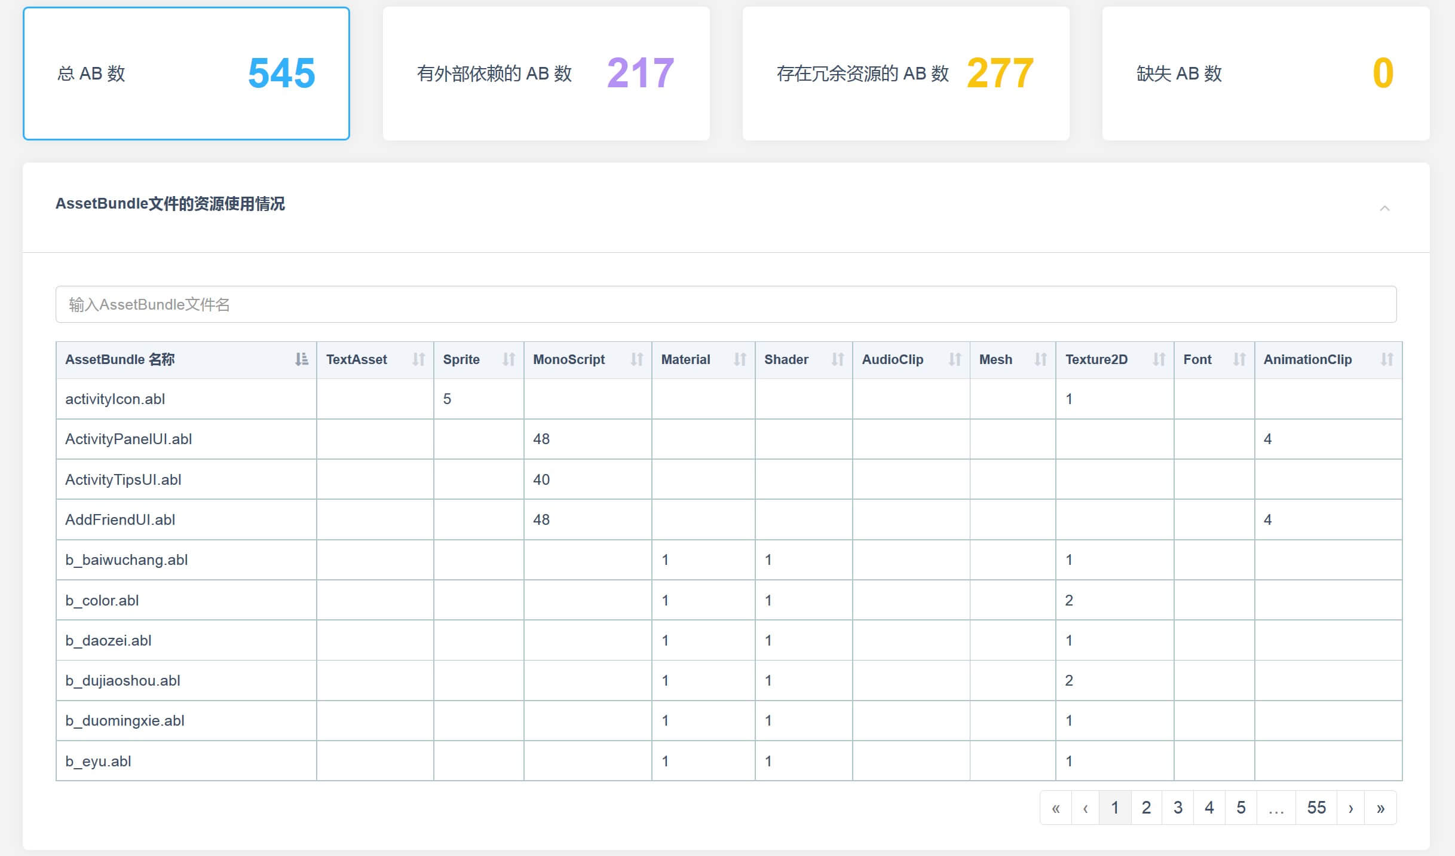Sort by AudioClip column icon
The width and height of the screenshot is (1455, 856).
(x=954, y=359)
